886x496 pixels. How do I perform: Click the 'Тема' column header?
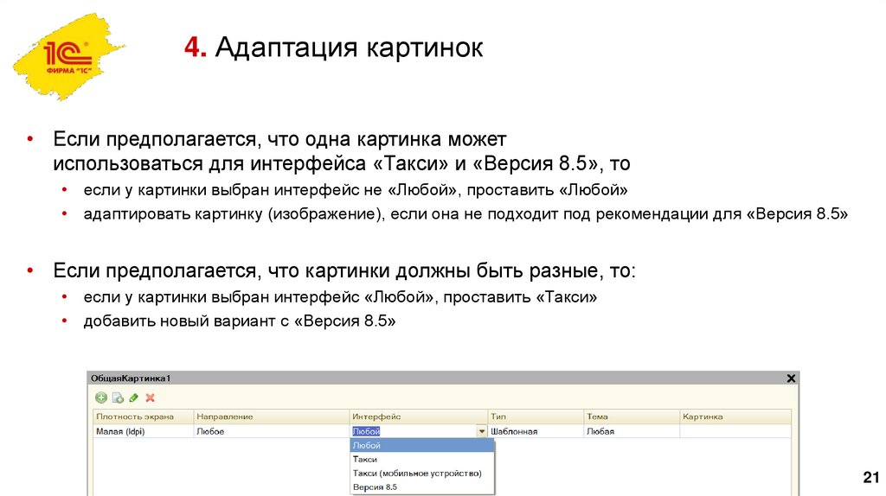coord(631,417)
